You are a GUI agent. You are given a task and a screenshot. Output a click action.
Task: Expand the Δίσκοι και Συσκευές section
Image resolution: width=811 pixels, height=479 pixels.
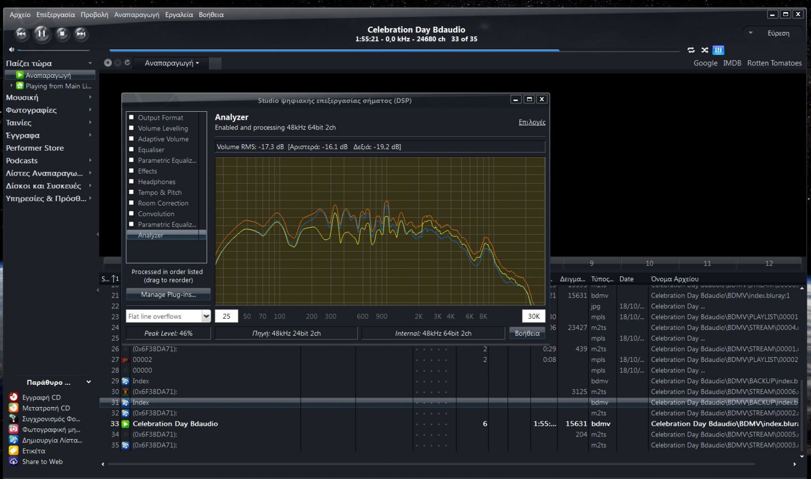coord(90,186)
